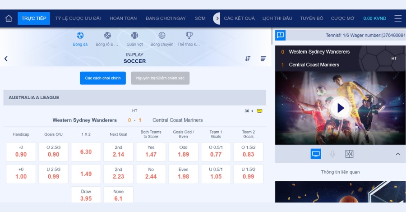Open the sort order icon
Screen dimensions: 406x212
coord(248,59)
